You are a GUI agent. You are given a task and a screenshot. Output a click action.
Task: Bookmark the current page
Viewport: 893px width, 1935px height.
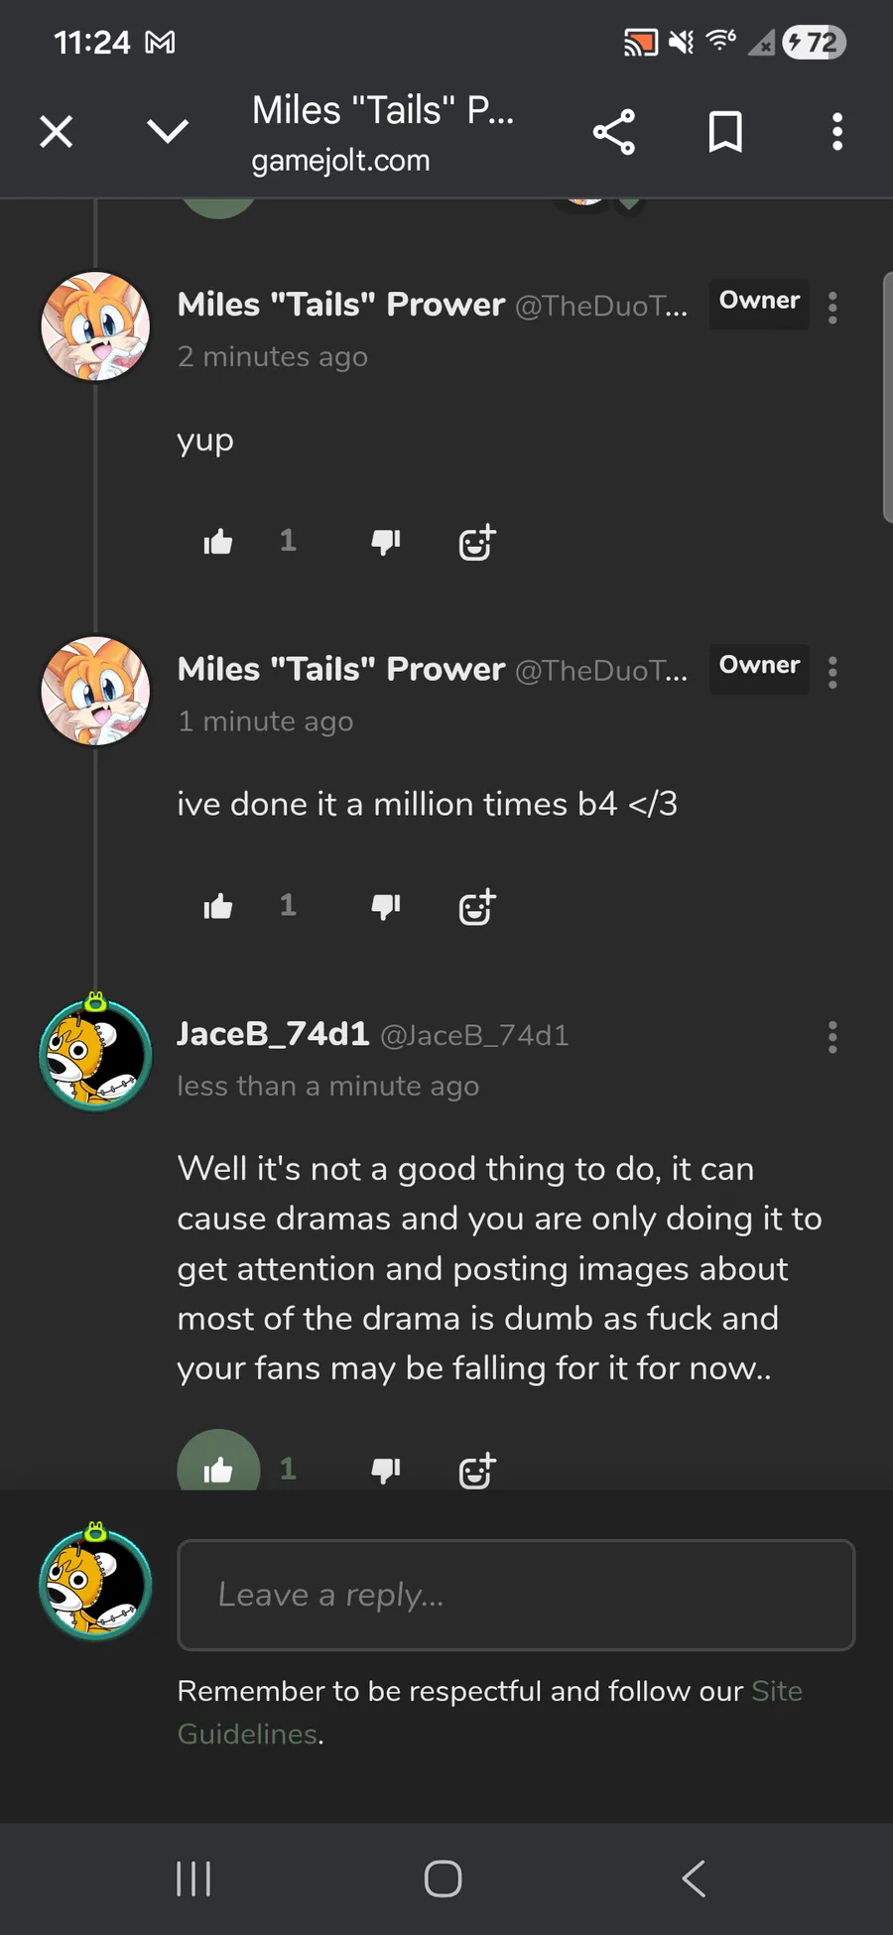point(725,132)
